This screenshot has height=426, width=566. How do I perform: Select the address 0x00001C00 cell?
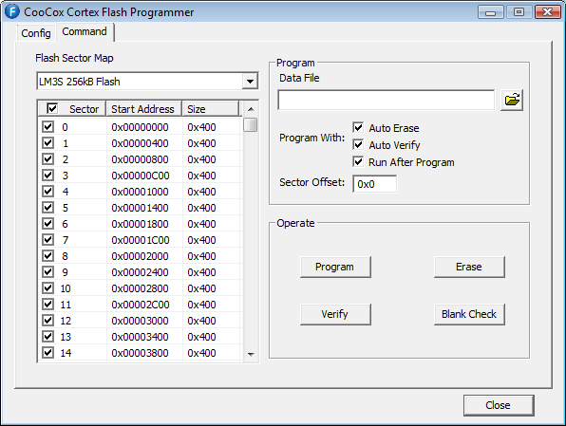click(x=140, y=240)
